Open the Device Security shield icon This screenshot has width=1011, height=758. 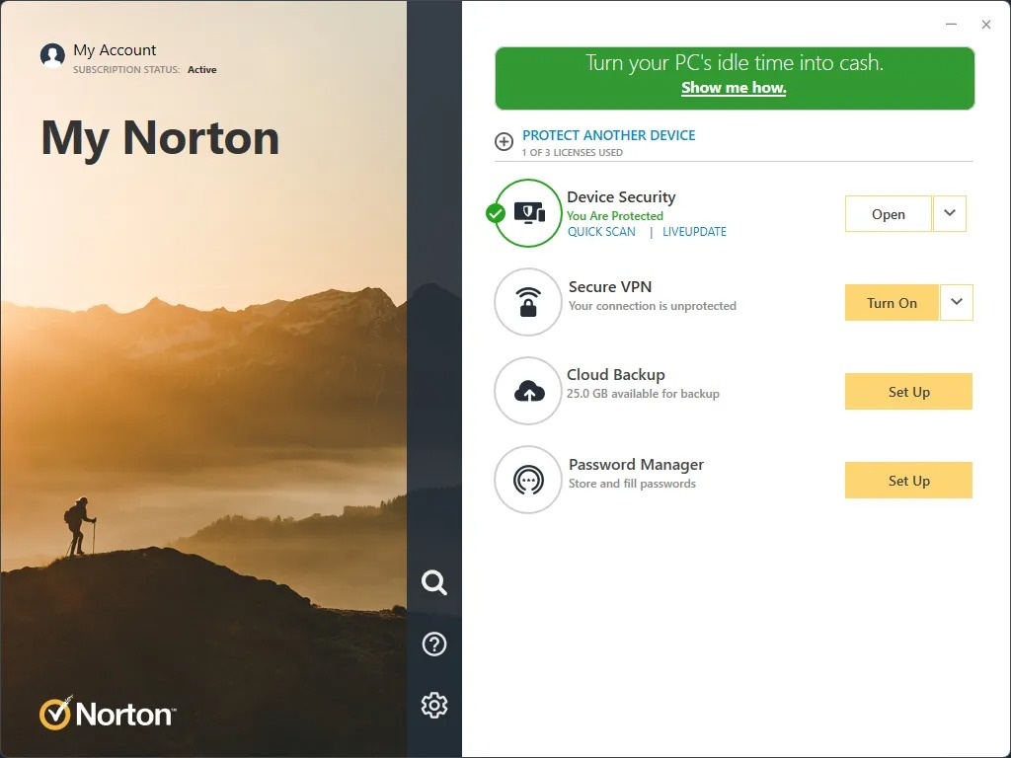(528, 212)
